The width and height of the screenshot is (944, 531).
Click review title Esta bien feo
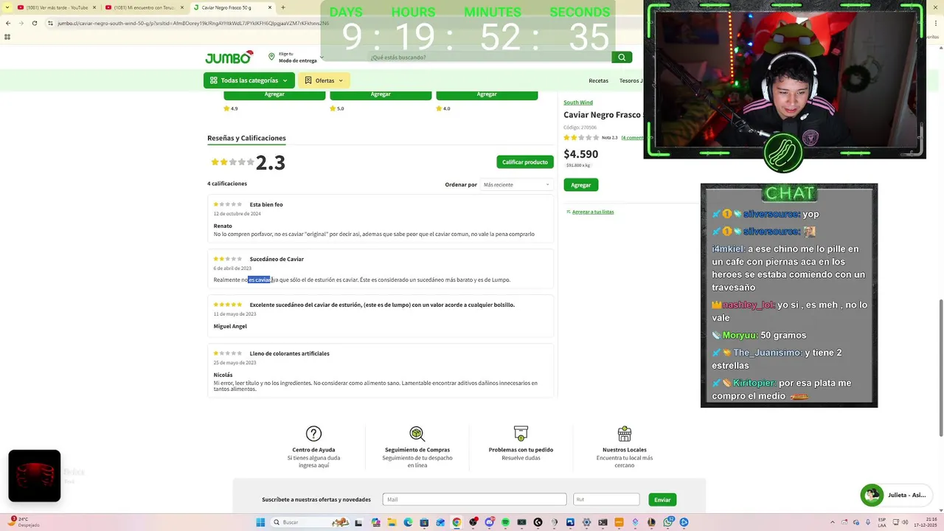tap(266, 204)
